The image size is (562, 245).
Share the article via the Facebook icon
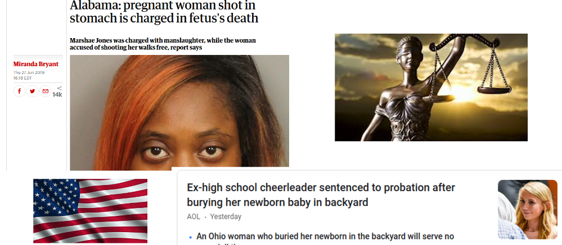[x=19, y=91]
